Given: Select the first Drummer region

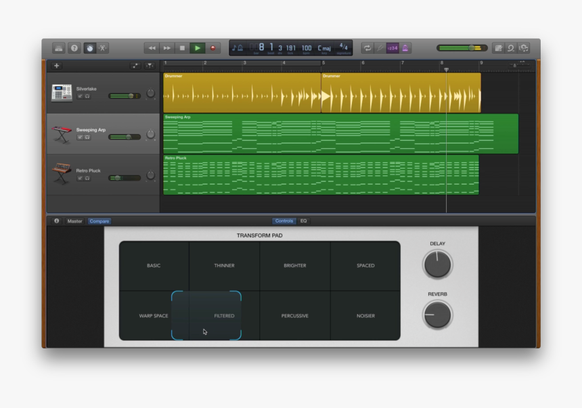Looking at the screenshot, I should click(242, 93).
